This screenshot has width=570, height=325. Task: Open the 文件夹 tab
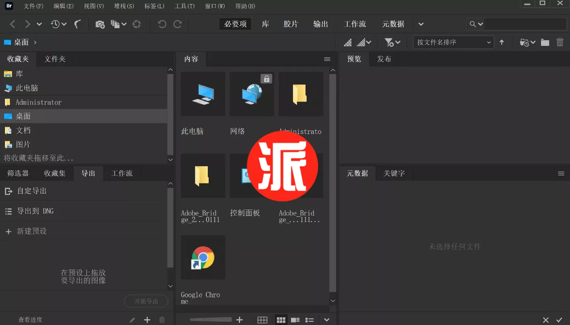coord(55,59)
